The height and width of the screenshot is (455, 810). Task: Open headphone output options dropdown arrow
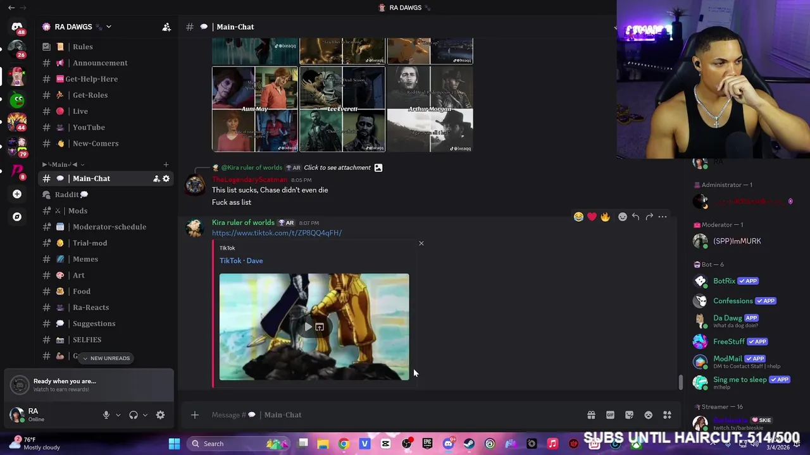click(x=145, y=415)
